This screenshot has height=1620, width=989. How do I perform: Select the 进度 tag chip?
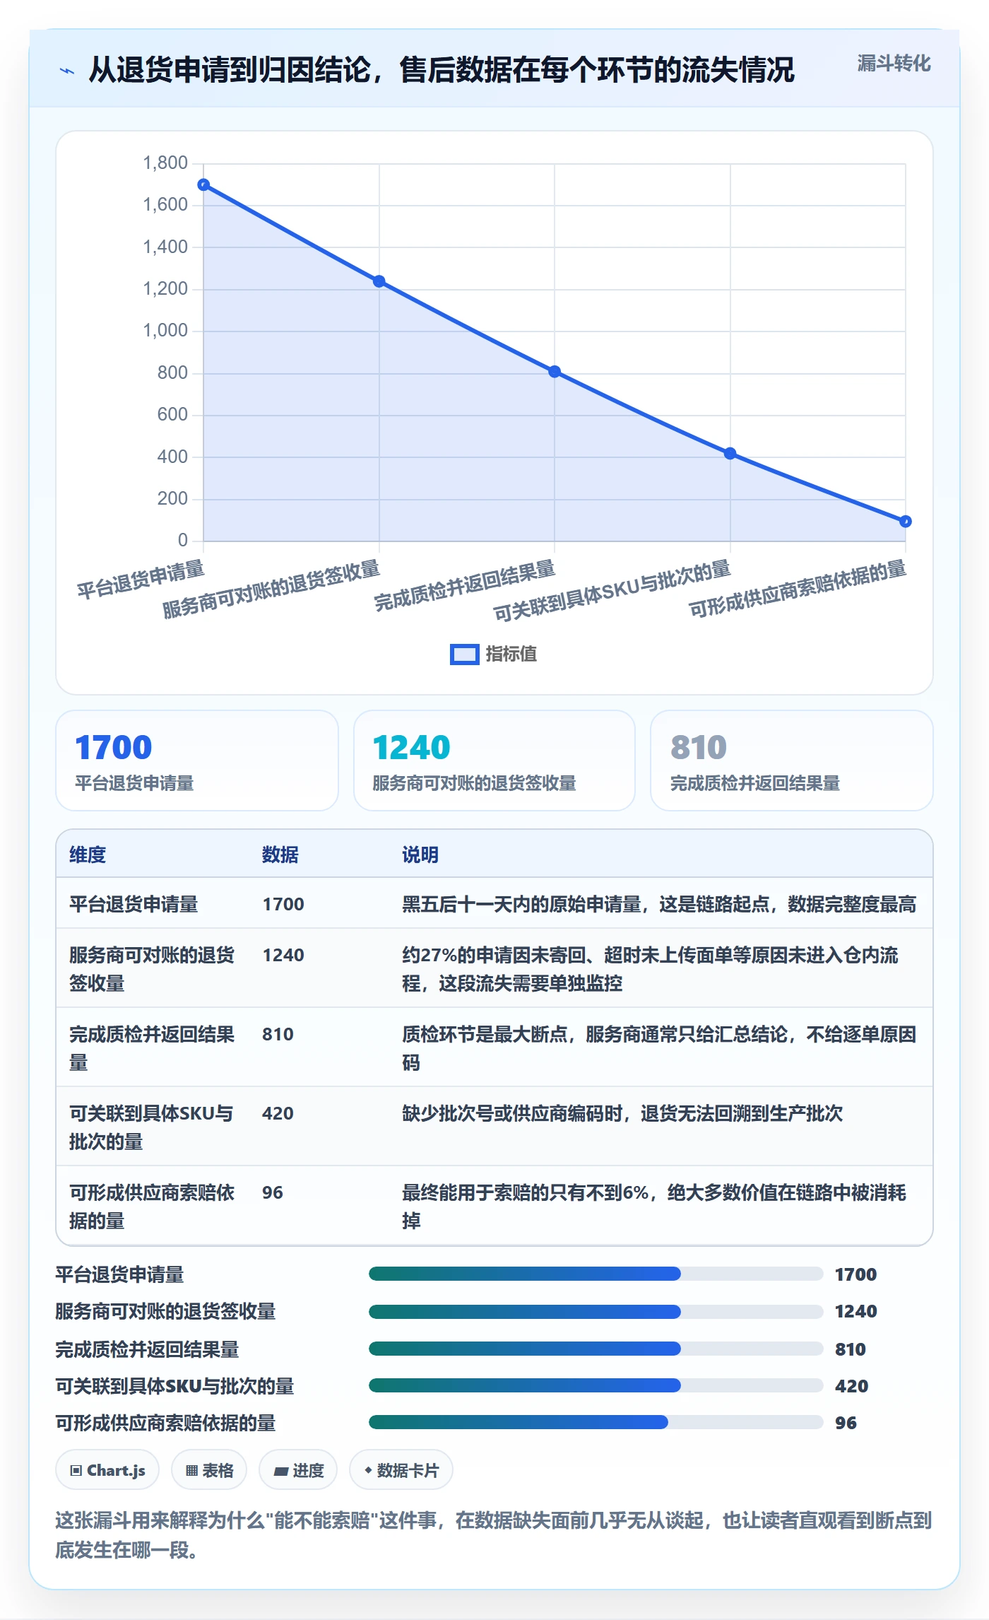pos(298,1470)
